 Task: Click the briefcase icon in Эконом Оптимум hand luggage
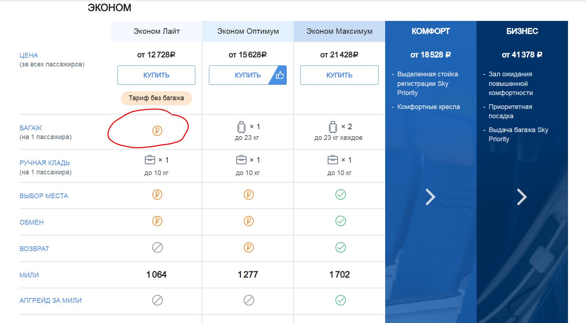click(241, 160)
